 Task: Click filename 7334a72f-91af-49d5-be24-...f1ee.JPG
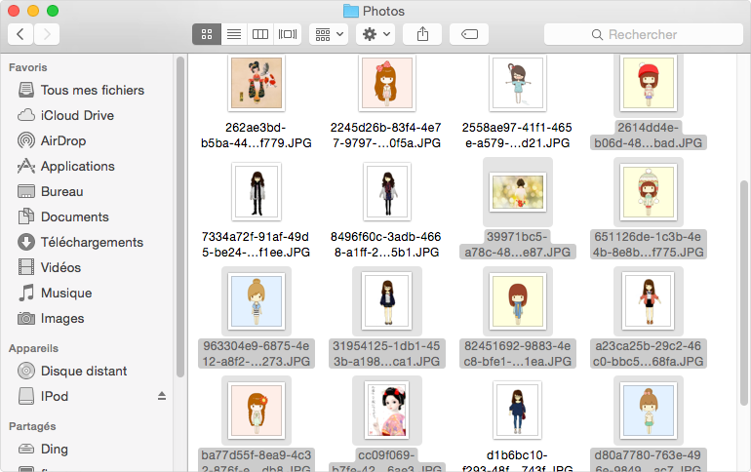pos(257,244)
